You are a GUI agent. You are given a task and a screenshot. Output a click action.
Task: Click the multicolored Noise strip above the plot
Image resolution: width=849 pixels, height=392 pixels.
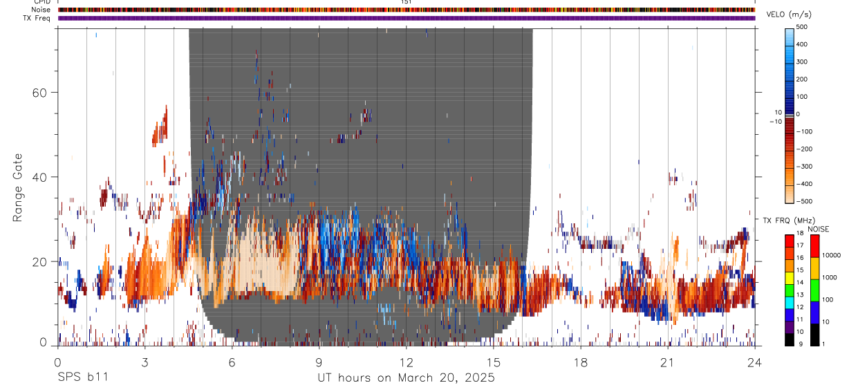pyautogui.click(x=406, y=10)
